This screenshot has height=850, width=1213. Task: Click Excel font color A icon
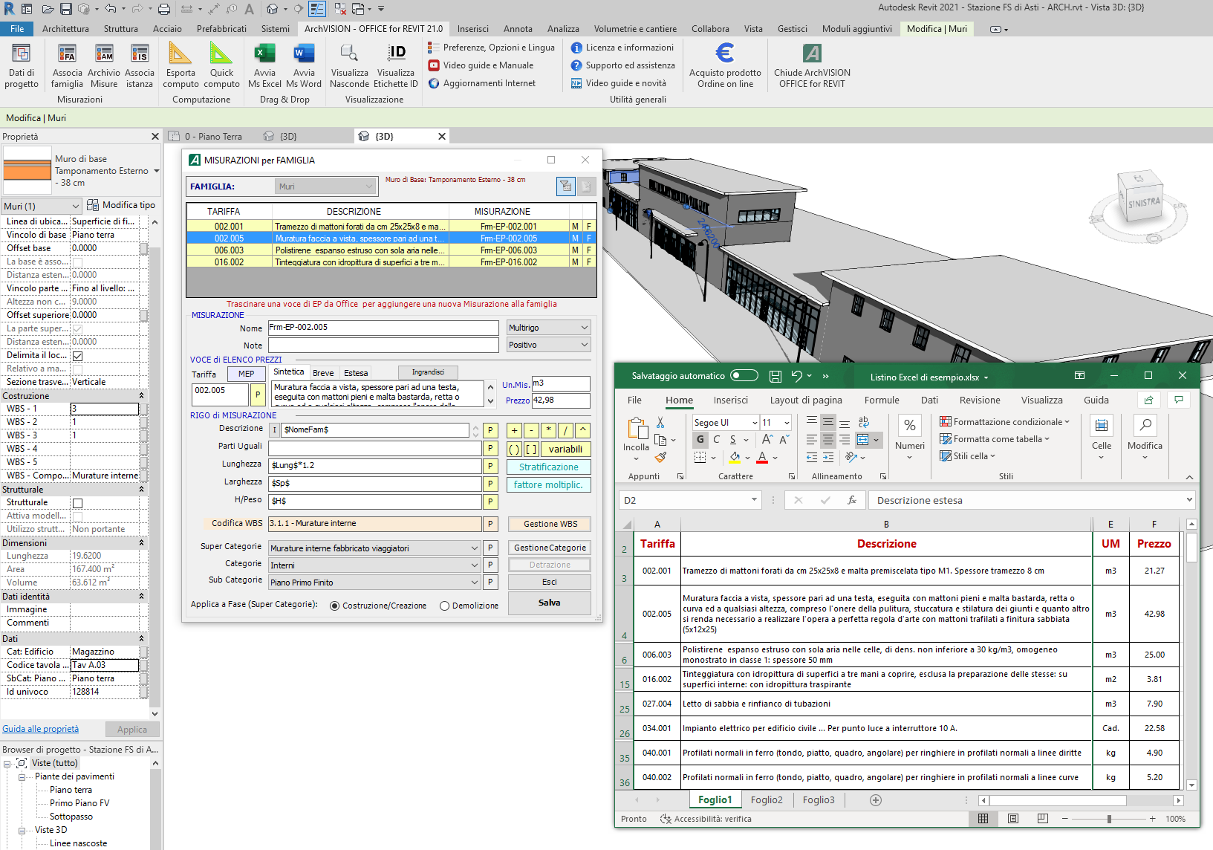tap(762, 458)
